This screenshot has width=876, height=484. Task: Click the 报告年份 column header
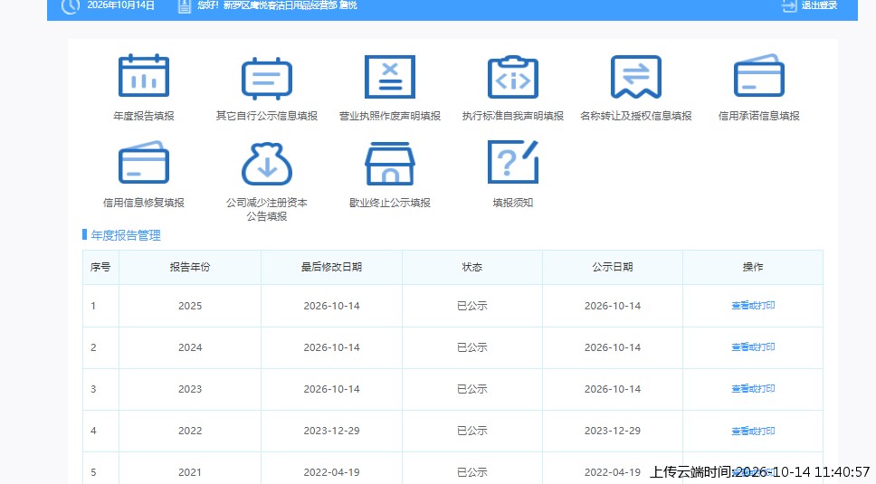click(190, 268)
